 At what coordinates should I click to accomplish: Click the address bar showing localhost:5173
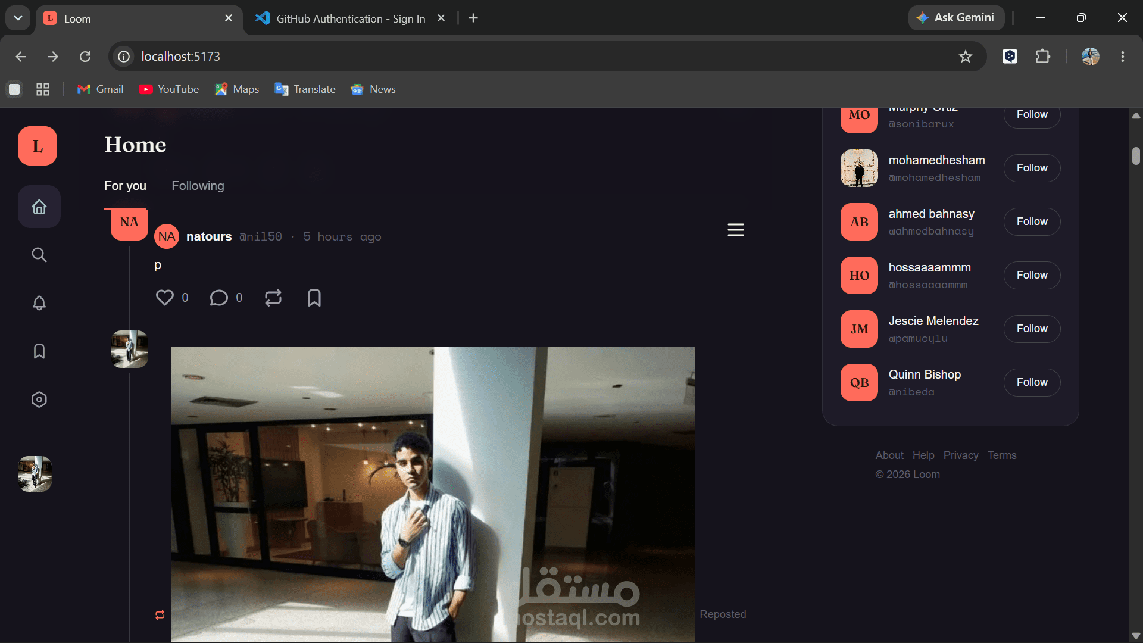(x=548, y=57)
